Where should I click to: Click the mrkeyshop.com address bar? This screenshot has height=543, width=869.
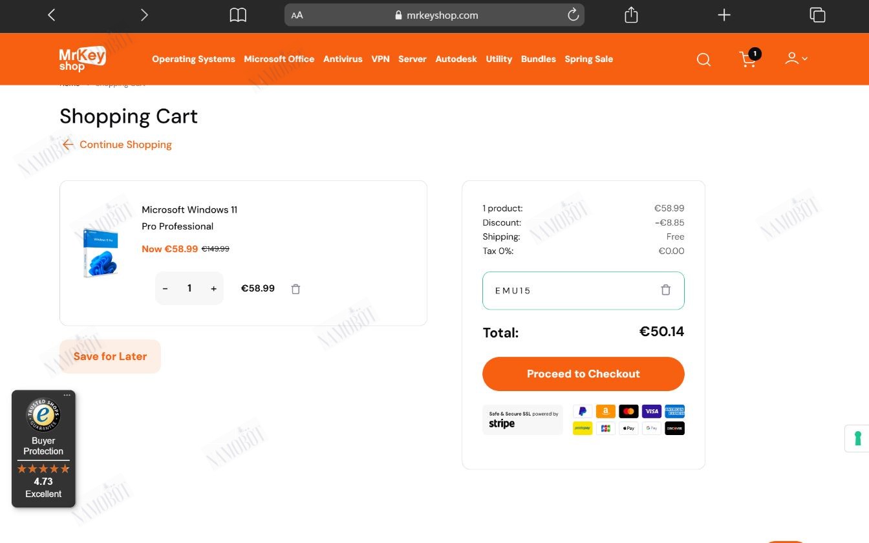pyautogui.click(x=434, y=15)
